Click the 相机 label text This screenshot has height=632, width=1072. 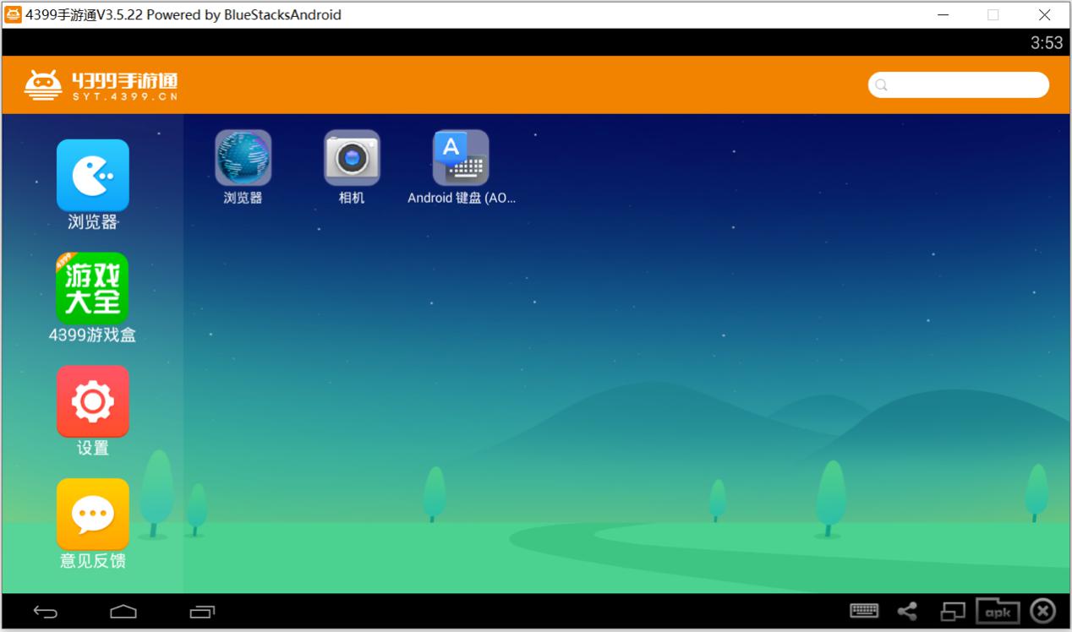pyautogui.click(x=352, y=198)
